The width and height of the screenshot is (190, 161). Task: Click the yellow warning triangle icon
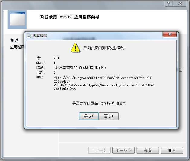pyautogui.click(x=76, y=47)
